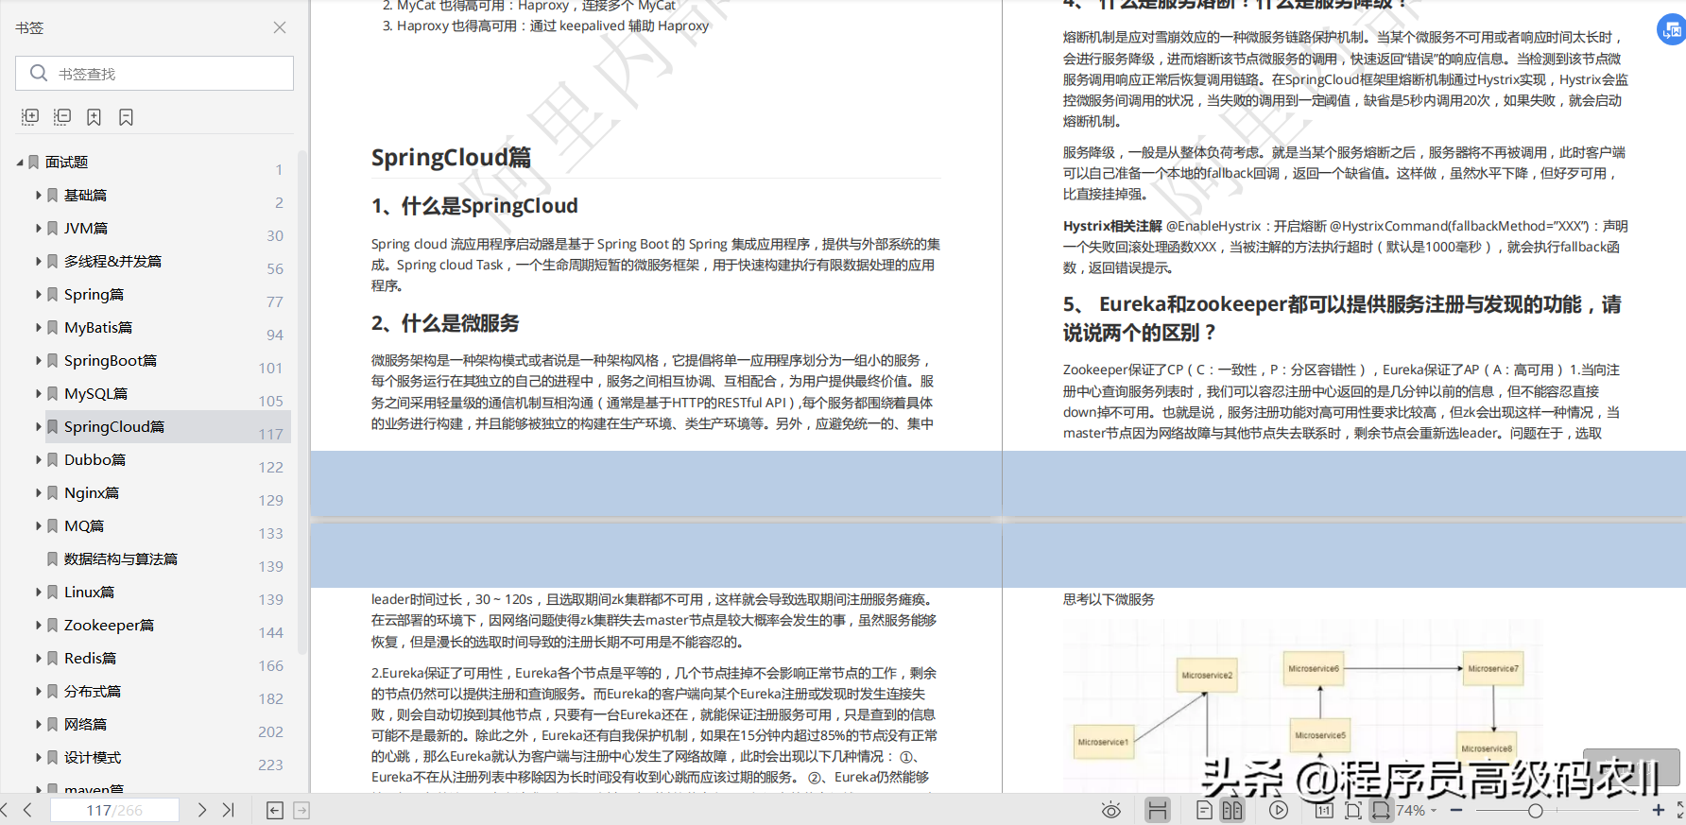This screenshot has width=1686, height=825.
Task: Select the MySQL篇 bookmark
Action: pos(95,393)
